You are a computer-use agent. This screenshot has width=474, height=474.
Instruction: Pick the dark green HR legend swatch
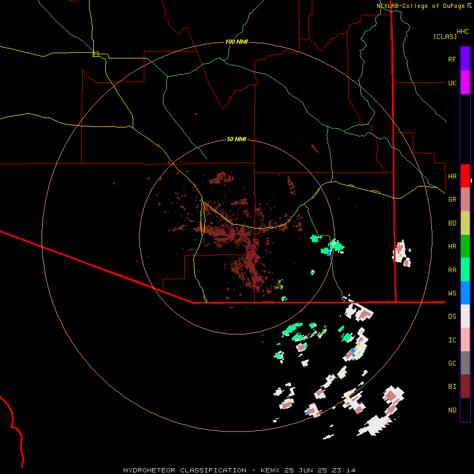coord(465,246)
